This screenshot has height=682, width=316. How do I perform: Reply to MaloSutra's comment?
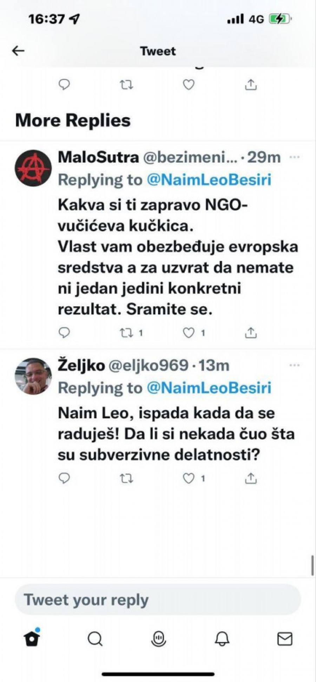click(64, 333)
